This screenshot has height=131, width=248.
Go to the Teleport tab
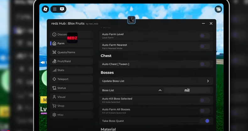[72, 79]
